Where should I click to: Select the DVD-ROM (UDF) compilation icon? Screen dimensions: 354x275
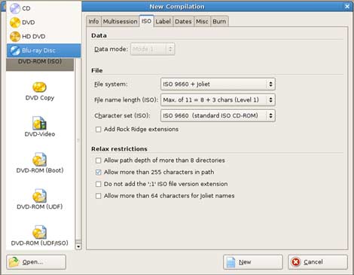pos(39,196)
